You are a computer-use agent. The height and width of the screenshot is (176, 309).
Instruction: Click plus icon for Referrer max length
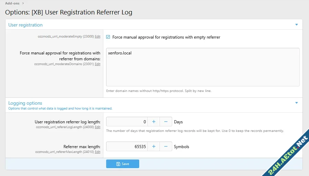click(154, 146)
